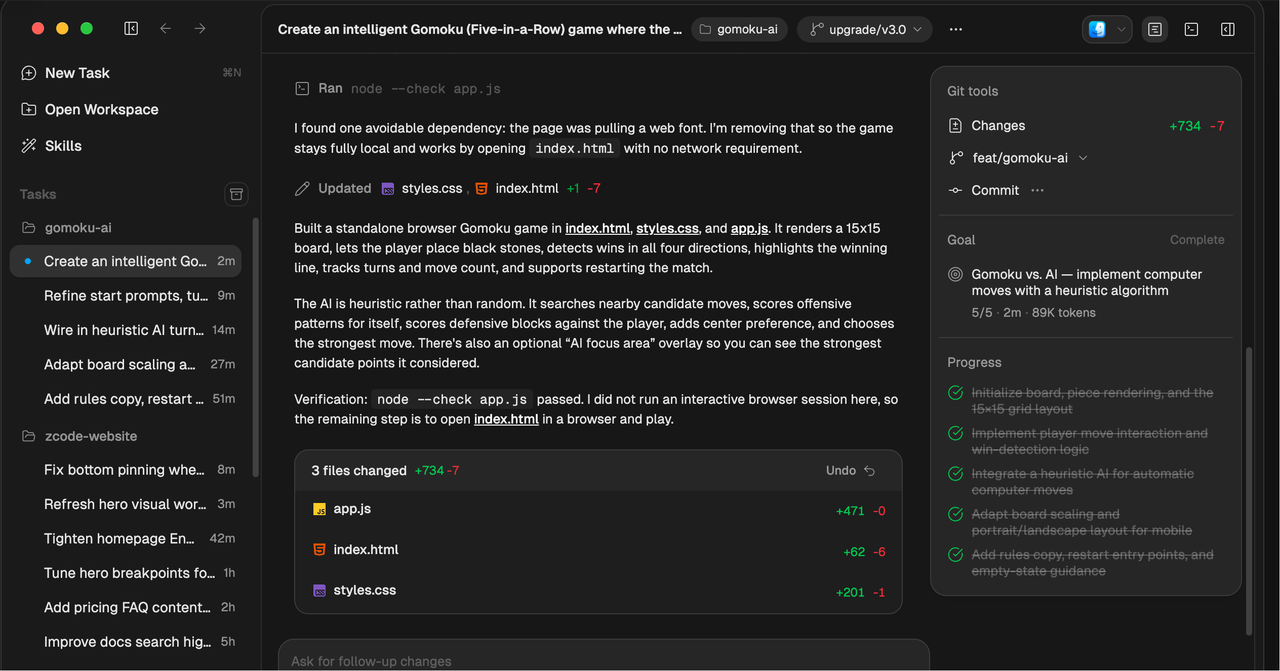Open the terminal panel icon
The image size is (1280, 671).
tap(1191, 29)
